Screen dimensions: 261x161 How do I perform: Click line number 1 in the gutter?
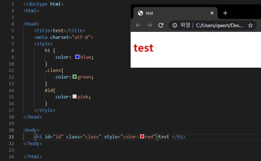[13, 4]
